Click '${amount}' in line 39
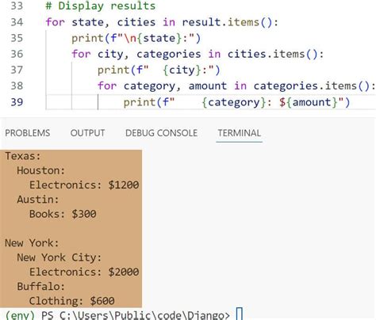 click(x=309, y=102)
